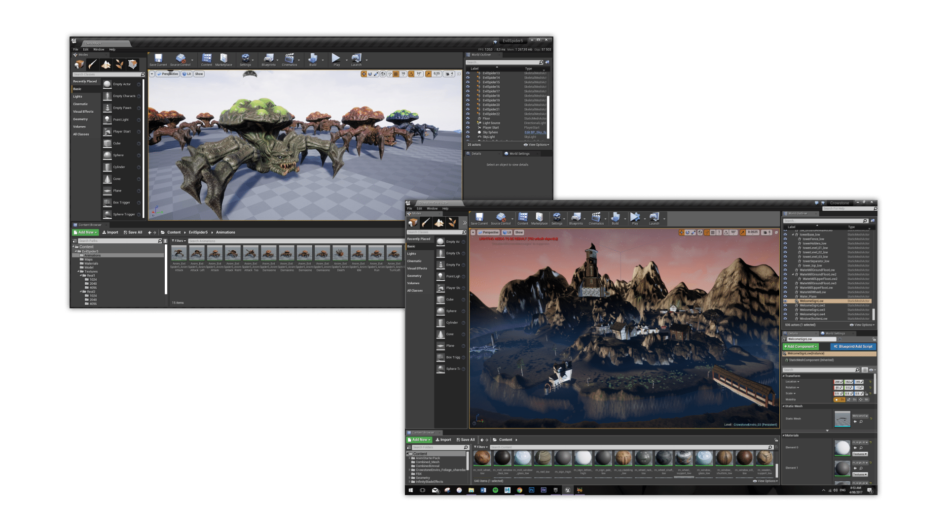Open Edit menu in Crowstone window
The image size is (947, 532).
(x=419, y=208)
